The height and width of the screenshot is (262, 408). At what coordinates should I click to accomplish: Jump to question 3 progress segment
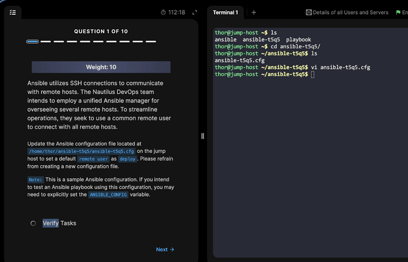pos(59,41)
